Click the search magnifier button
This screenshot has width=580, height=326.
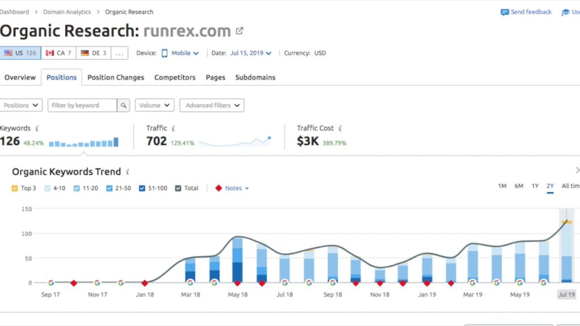pyautogui.click(x=123, y=105)
